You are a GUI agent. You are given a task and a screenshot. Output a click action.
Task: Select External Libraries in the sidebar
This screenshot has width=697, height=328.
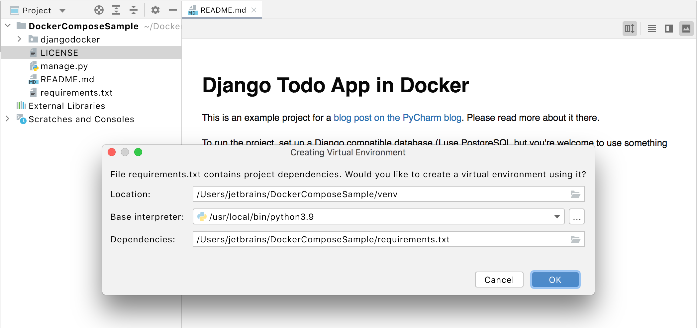66,106
